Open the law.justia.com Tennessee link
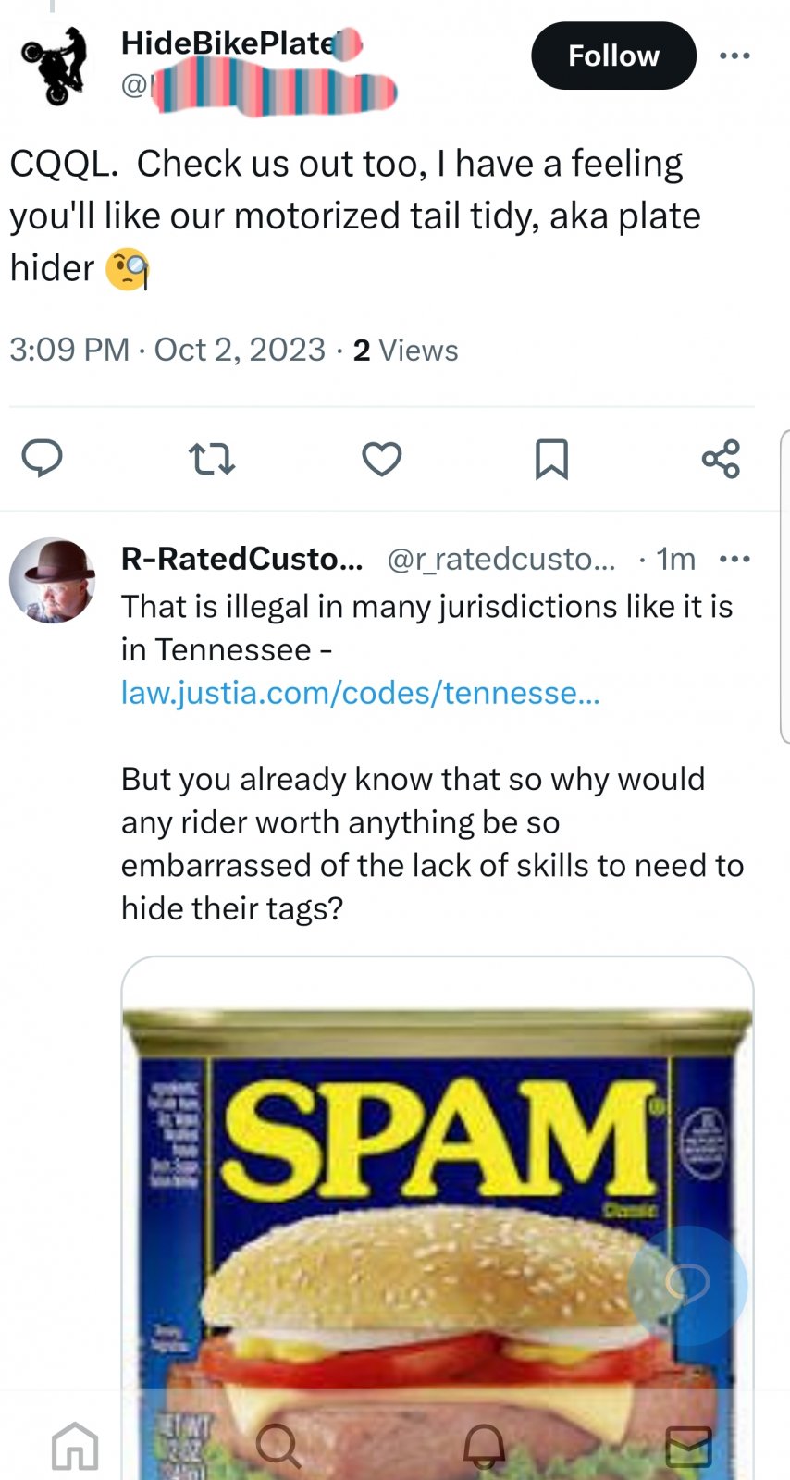Screen dimensions: 790x1480 (361, 693)
